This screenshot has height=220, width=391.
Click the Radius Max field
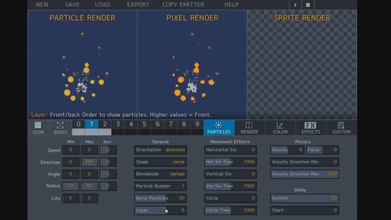coord(89,186)
